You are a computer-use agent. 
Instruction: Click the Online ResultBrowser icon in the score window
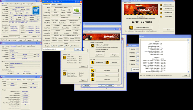tap(131, 28)
